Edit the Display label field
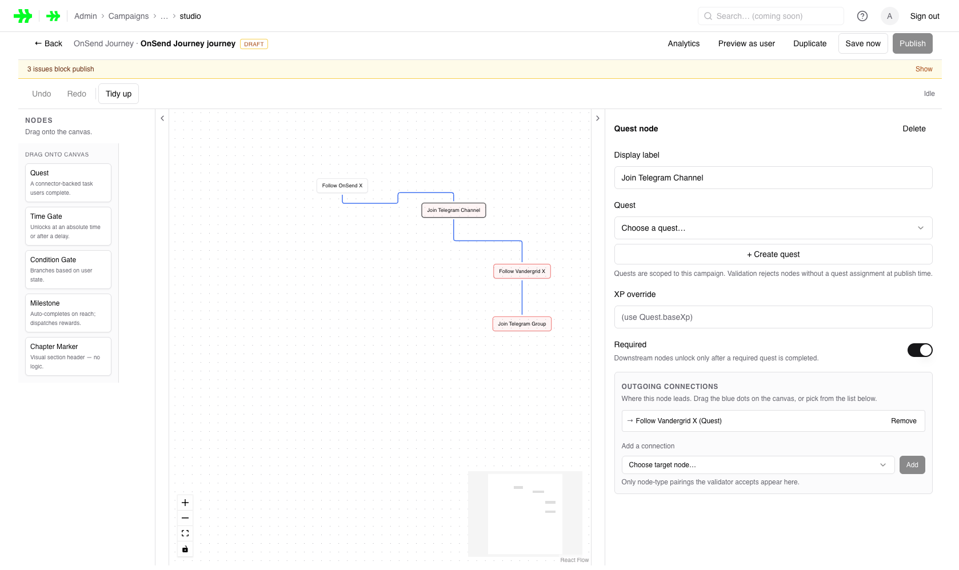Image resolution: width=959 pixels, height=570 pixels. coord(773,178)
